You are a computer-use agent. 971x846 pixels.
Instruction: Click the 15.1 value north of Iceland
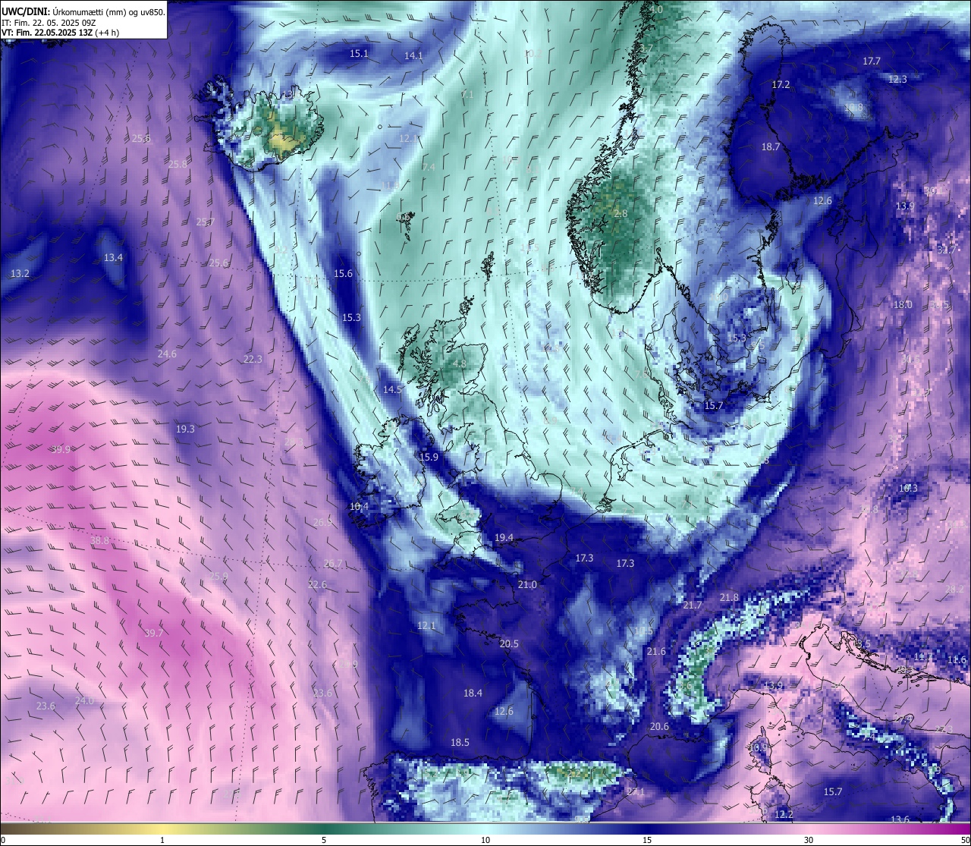[x=359, y=54]
